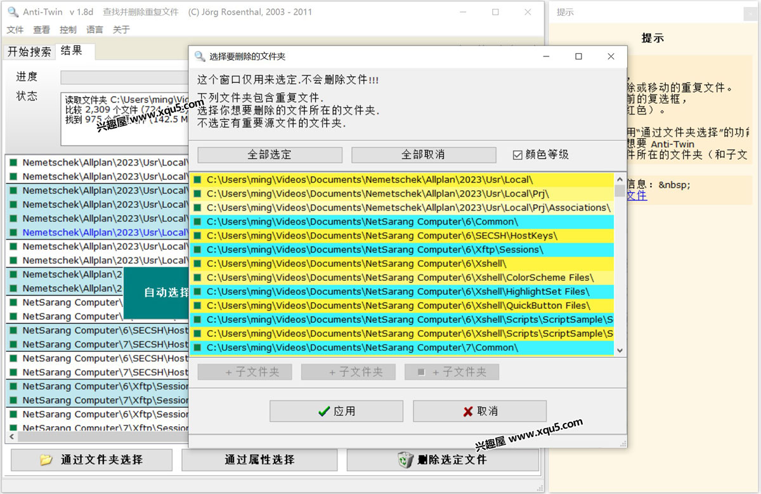Click the green checkmark icon on 应用
This screenshot has height=494, width=761.
324,412
